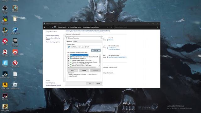This screenshot has width=201, height=113.
Task: Close the Ethernet Properties dialog
Action: pyautogui.click(x=101, y=38)
